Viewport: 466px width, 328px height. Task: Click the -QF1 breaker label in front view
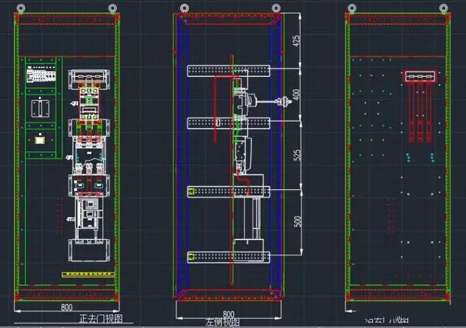[x=74, y=103]
